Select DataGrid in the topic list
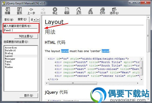 [10, 50]
